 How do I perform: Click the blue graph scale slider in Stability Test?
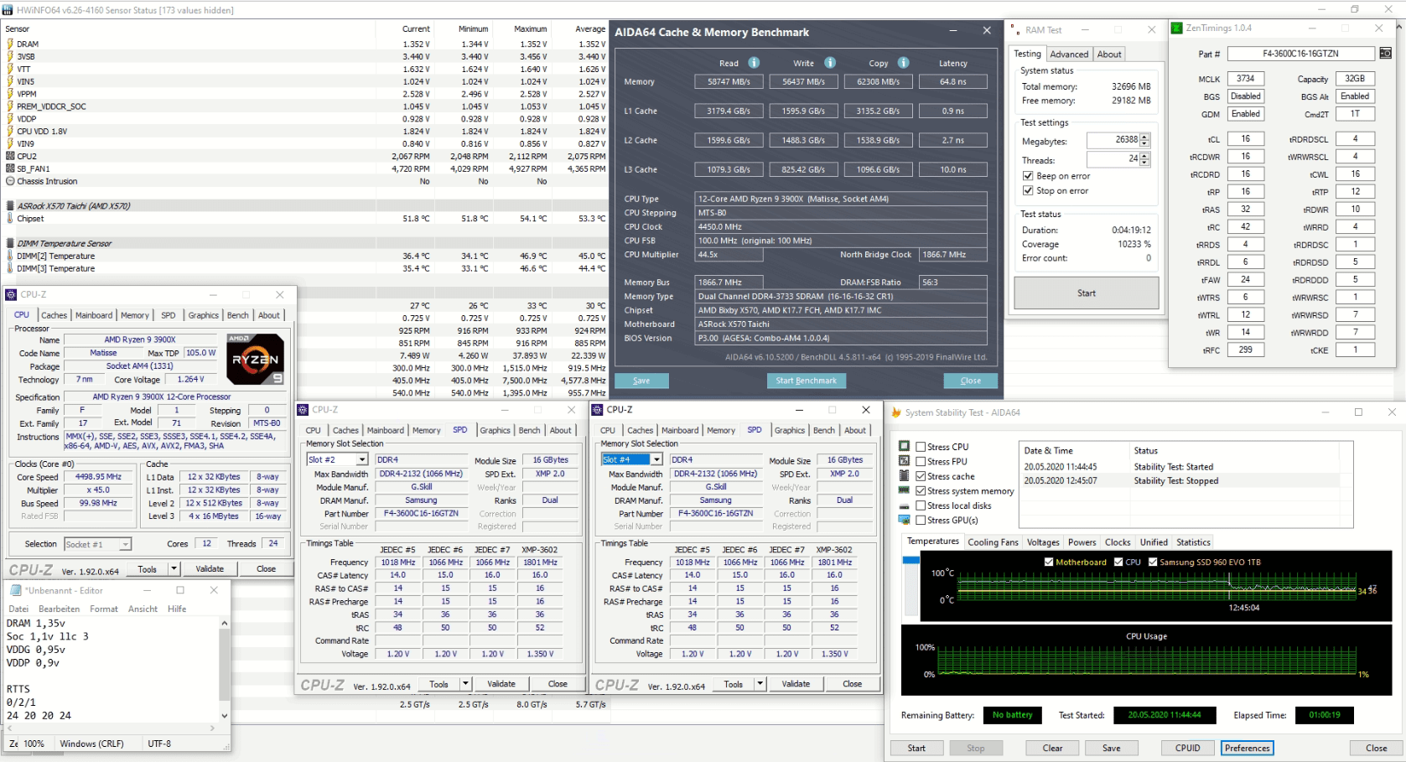[x=911, y=560]
